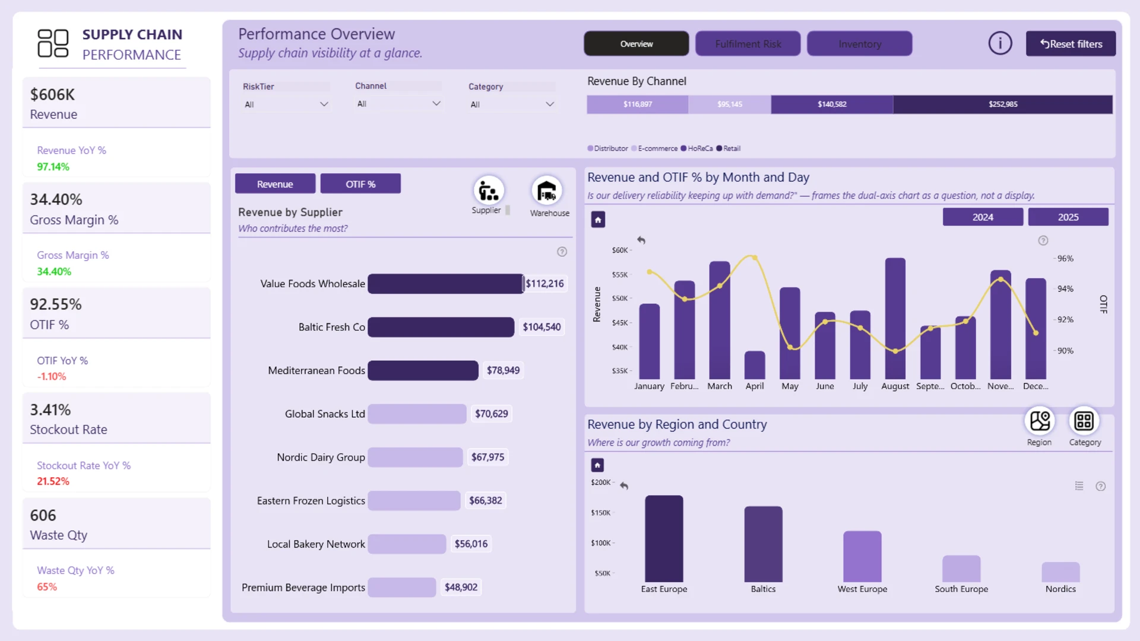The height and width of the screenshot is (641, 1140).
Task: Select the Warehouse view icon
Action: tap(546, 191)
